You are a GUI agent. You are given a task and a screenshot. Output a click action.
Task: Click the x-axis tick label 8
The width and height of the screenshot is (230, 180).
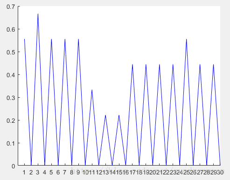(71, 172)
